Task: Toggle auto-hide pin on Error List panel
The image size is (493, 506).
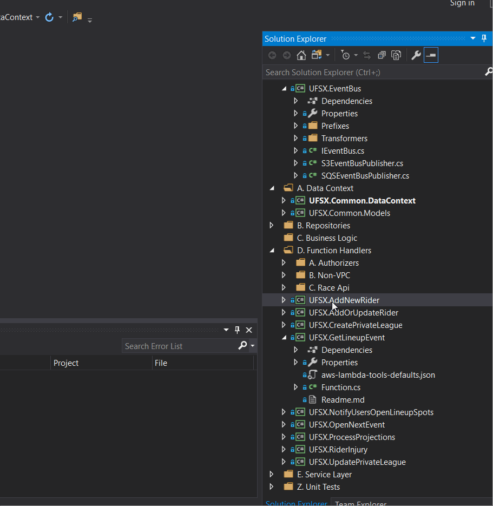Action: [x=237, y=330]
